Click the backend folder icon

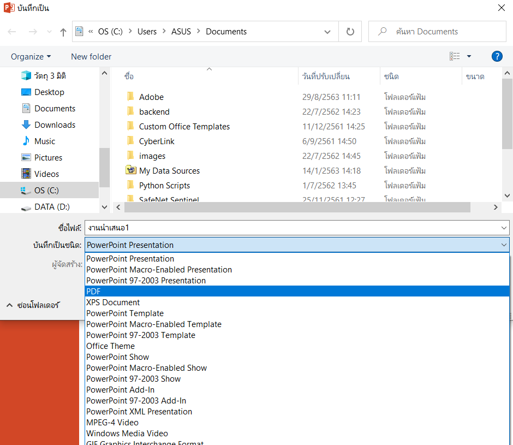point(130,111)
